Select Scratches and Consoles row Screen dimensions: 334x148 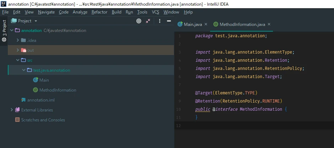pyautogui.click(x=91, y=120)
